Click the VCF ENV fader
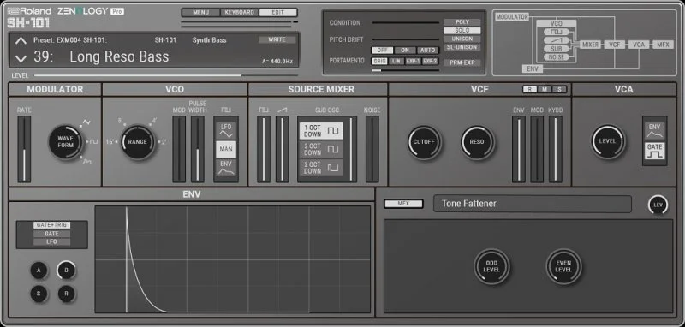The image size is (685, 327). coord(519,149)
